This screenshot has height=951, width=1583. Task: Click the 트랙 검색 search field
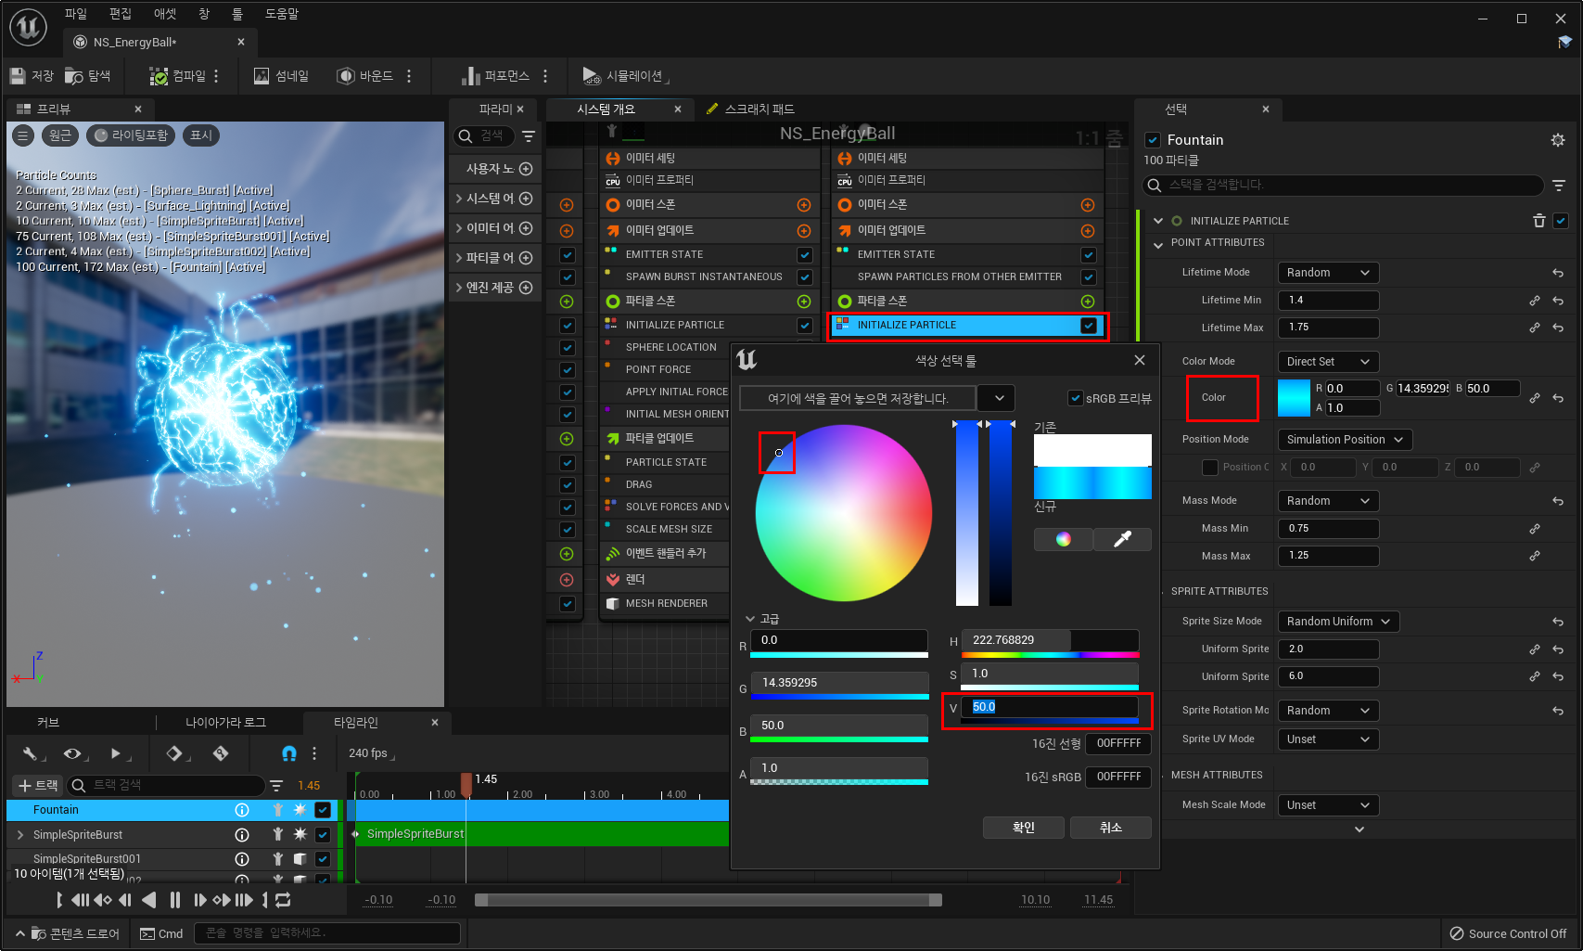167,786
